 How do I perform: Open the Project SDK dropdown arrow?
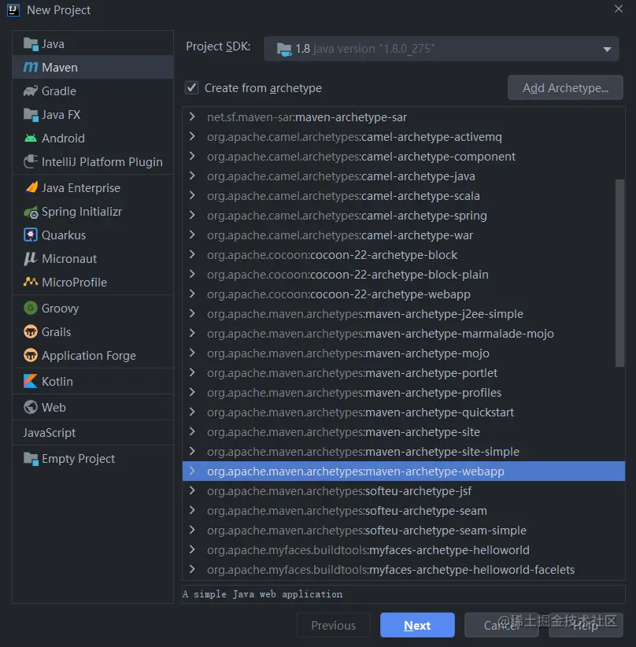[607, 49]
